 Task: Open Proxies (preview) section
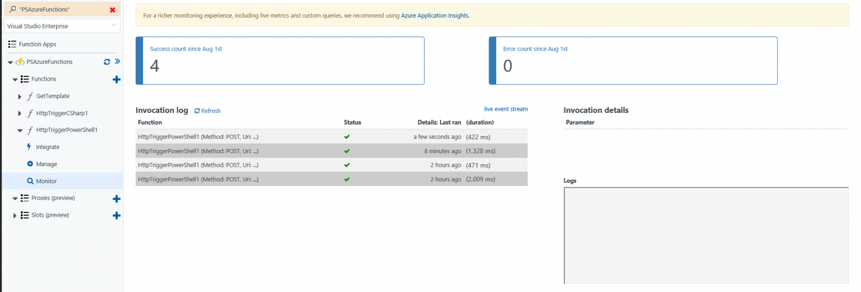pos(53,198)
